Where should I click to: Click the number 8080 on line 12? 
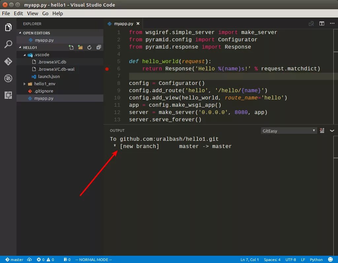pyautogui.click(x=241, y=112)
